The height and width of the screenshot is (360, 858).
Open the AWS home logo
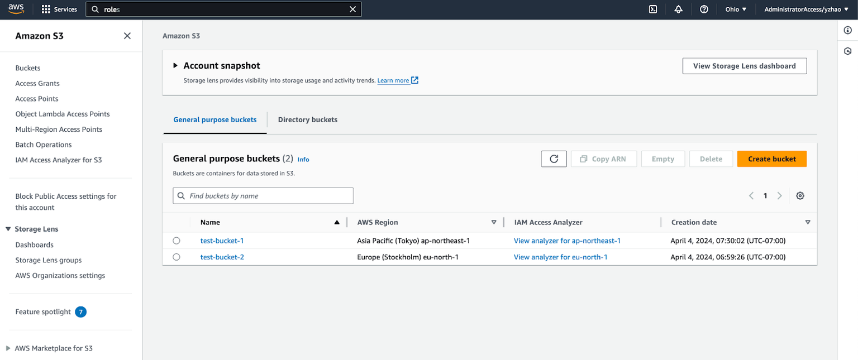pos(16,9)
